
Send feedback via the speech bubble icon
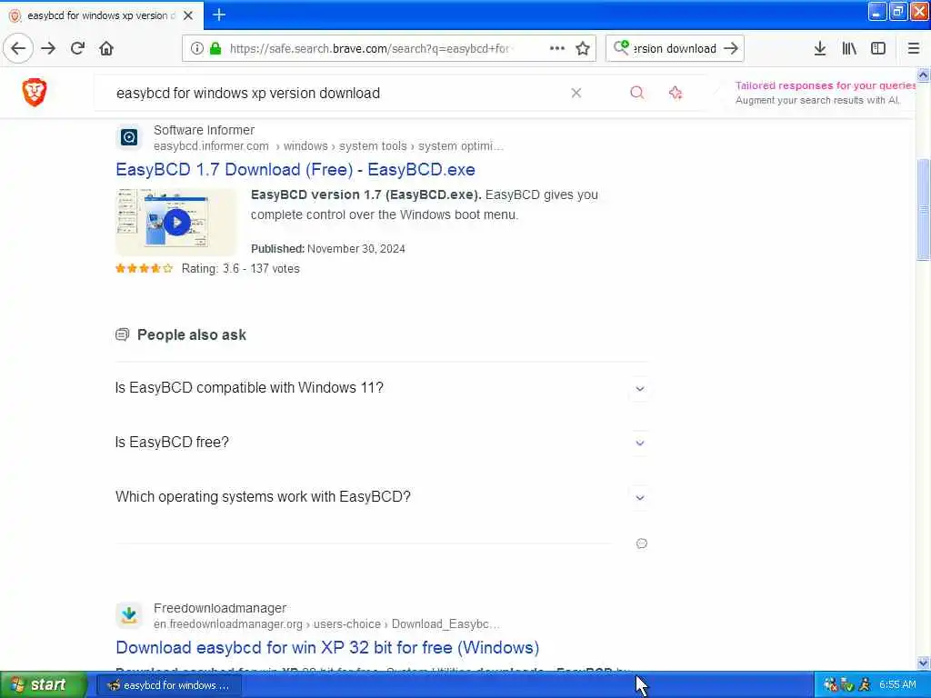pos(642,543)
